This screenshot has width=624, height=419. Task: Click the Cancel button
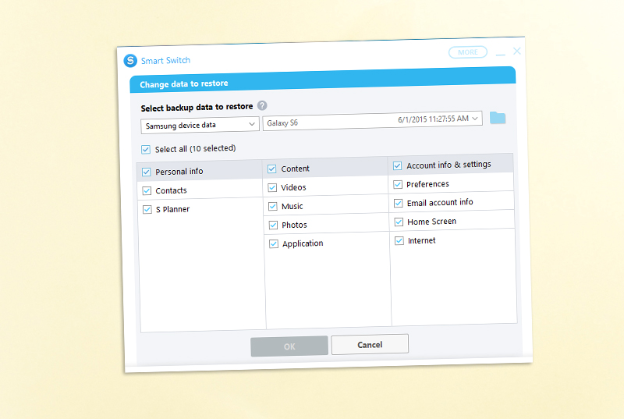370,344
